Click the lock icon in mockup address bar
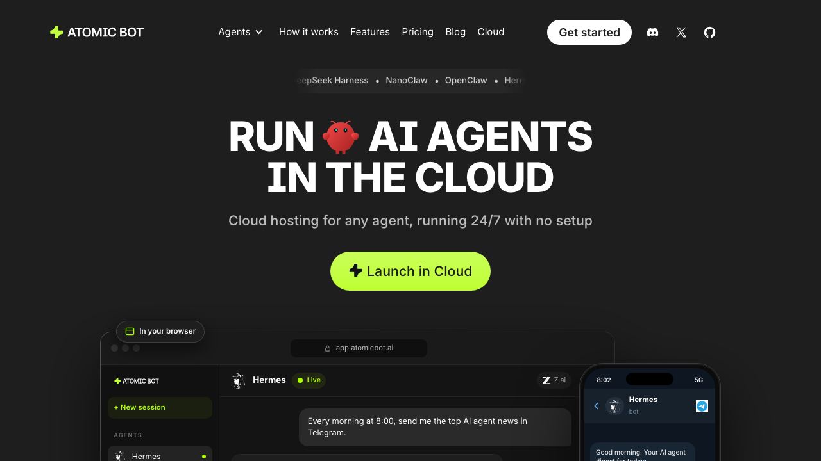 (x=328, y=348)
